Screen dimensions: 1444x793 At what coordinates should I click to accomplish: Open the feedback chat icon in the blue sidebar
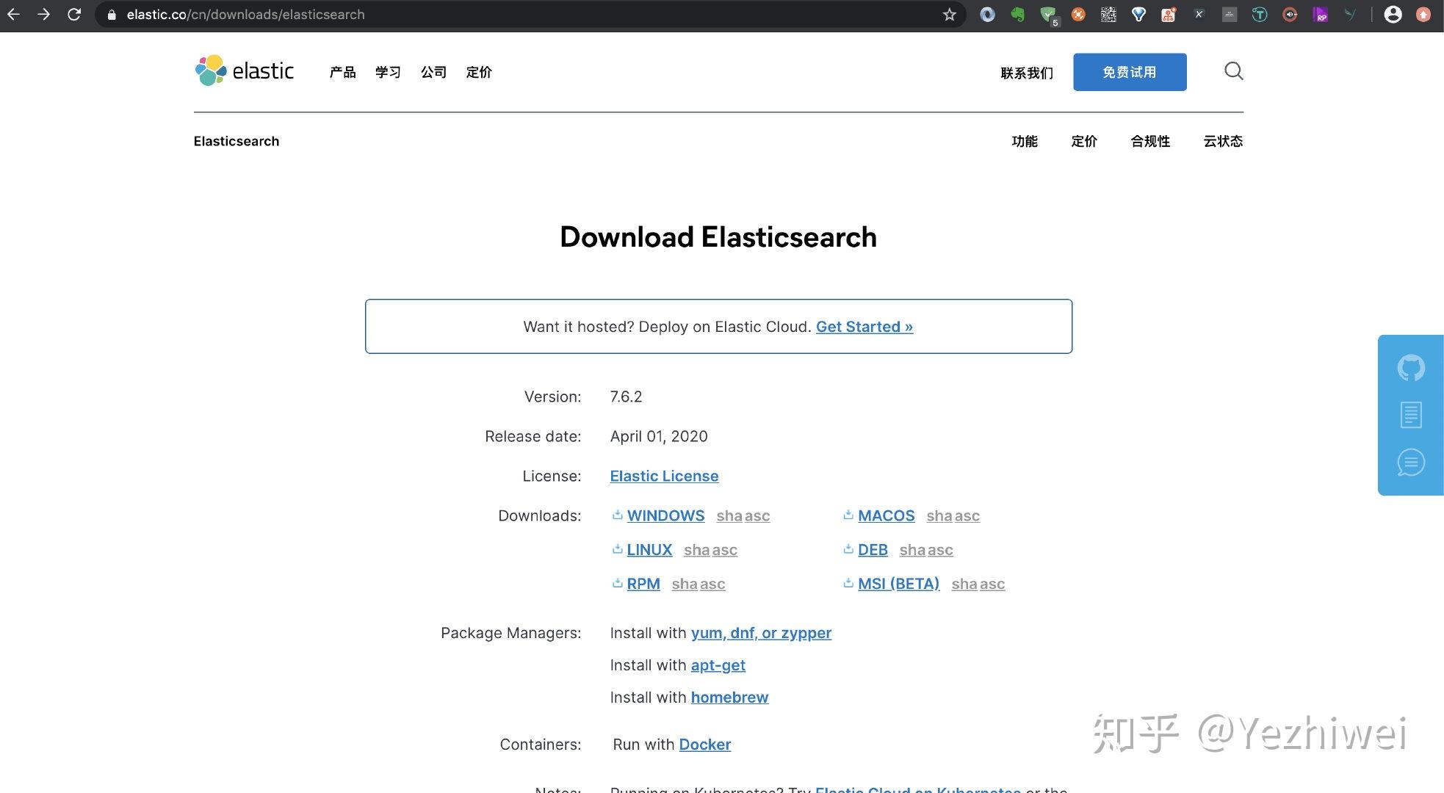pos(1410,463)
